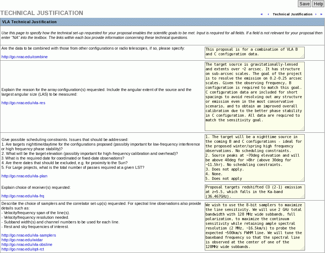325x253 pixels.
Task: Visit the vla-frq receiver choice link
Action: (x=23, y=196)
